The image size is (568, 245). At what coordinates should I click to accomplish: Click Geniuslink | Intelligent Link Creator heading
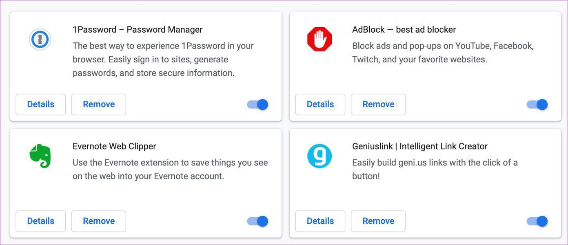point(420,146)
